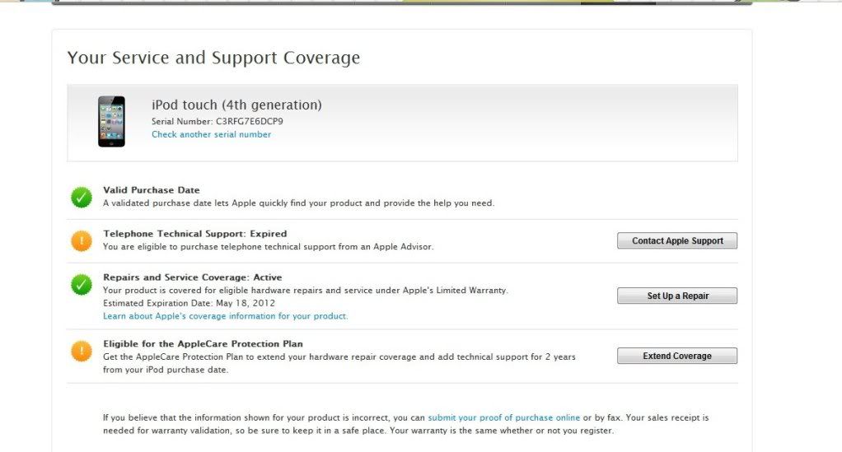Click Eligible for the AppleCare Protection Plan heading
The image size is (842, 452).
click(x=203, y=343)
